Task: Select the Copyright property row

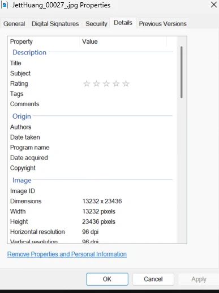Action: [92, 168]
